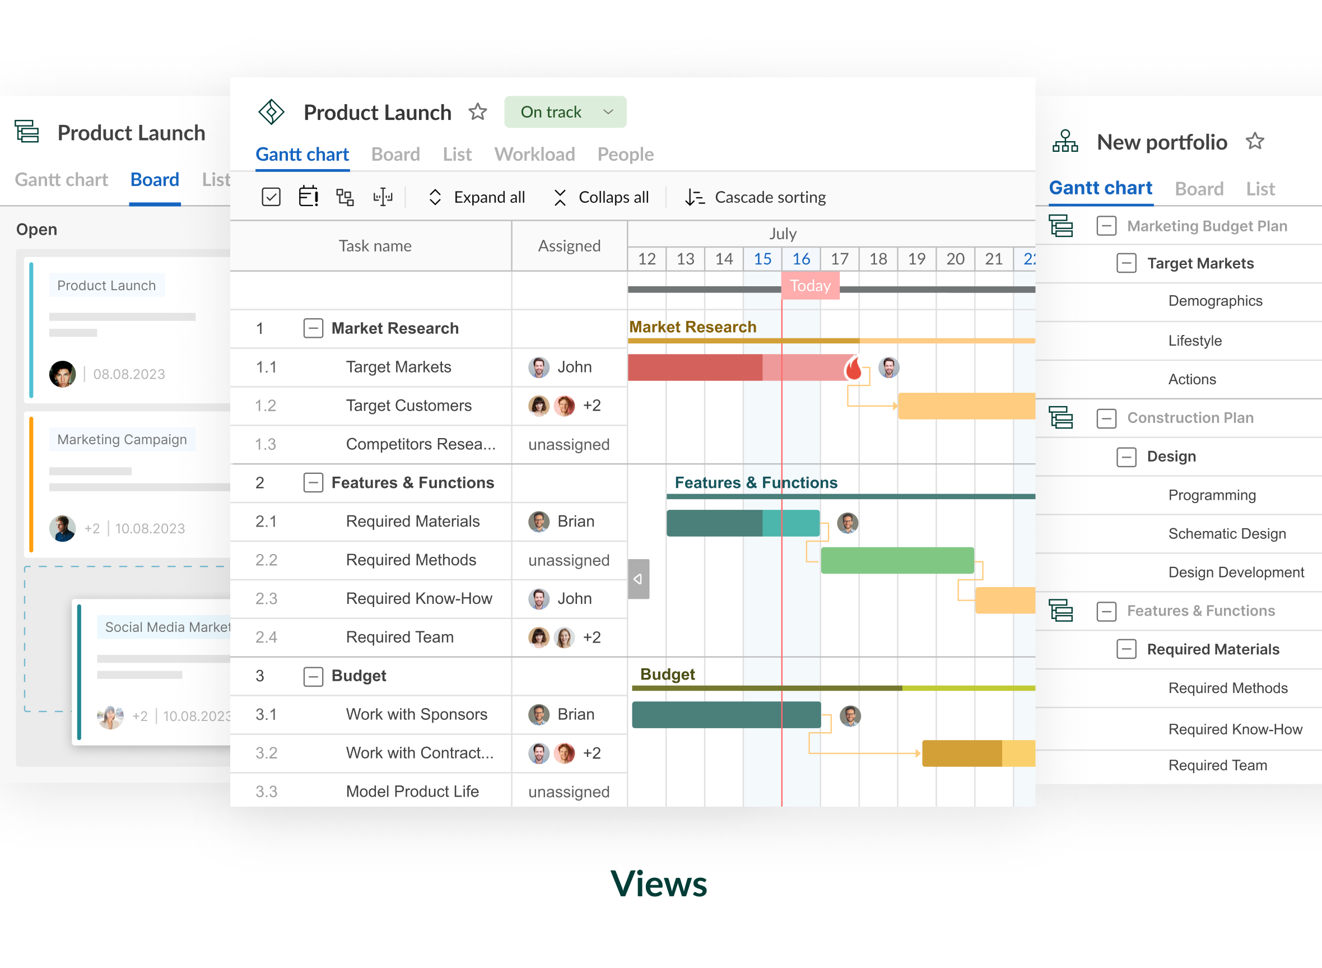
Task: Switch to the Workload tab
Action: point(534,154)
